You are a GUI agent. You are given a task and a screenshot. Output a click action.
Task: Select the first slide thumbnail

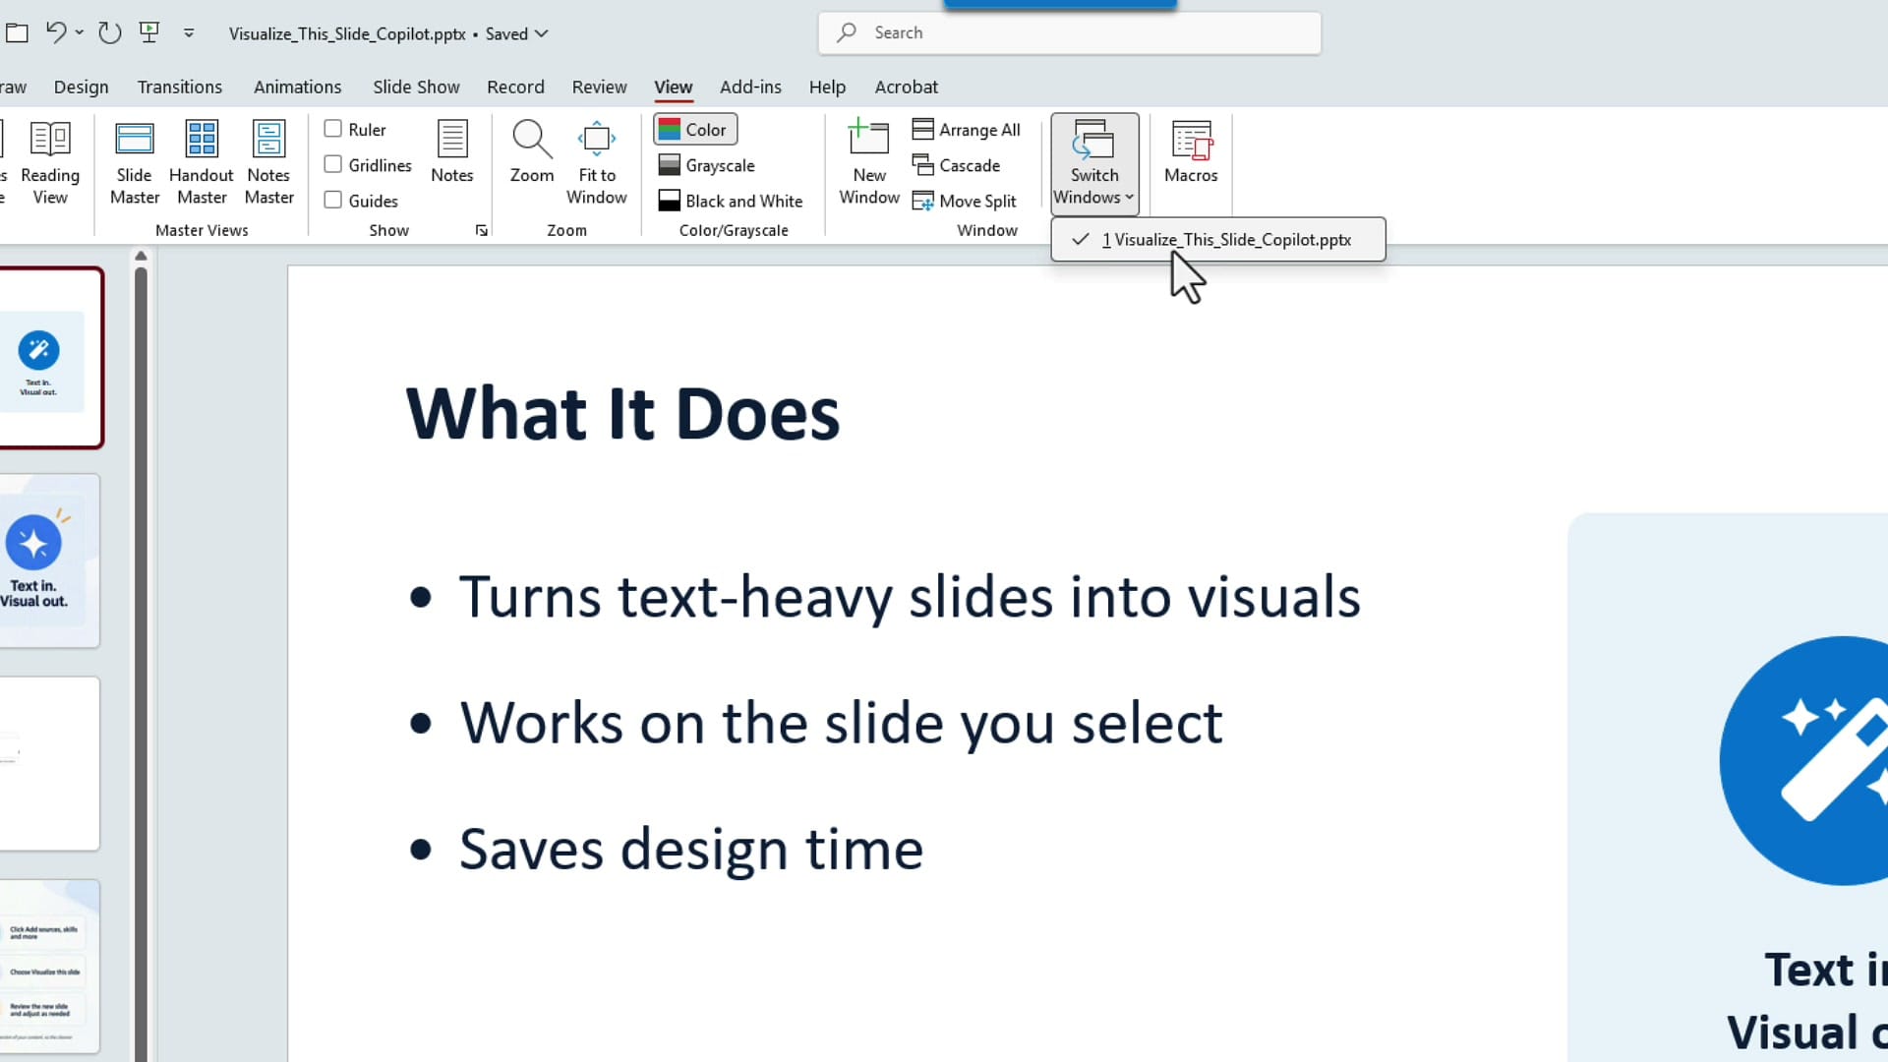[49, 358]
